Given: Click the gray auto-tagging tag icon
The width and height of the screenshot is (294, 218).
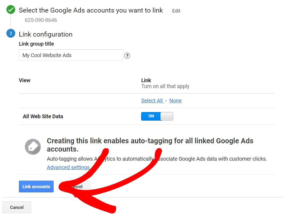Looking at the screenshot, I should 33,147.
